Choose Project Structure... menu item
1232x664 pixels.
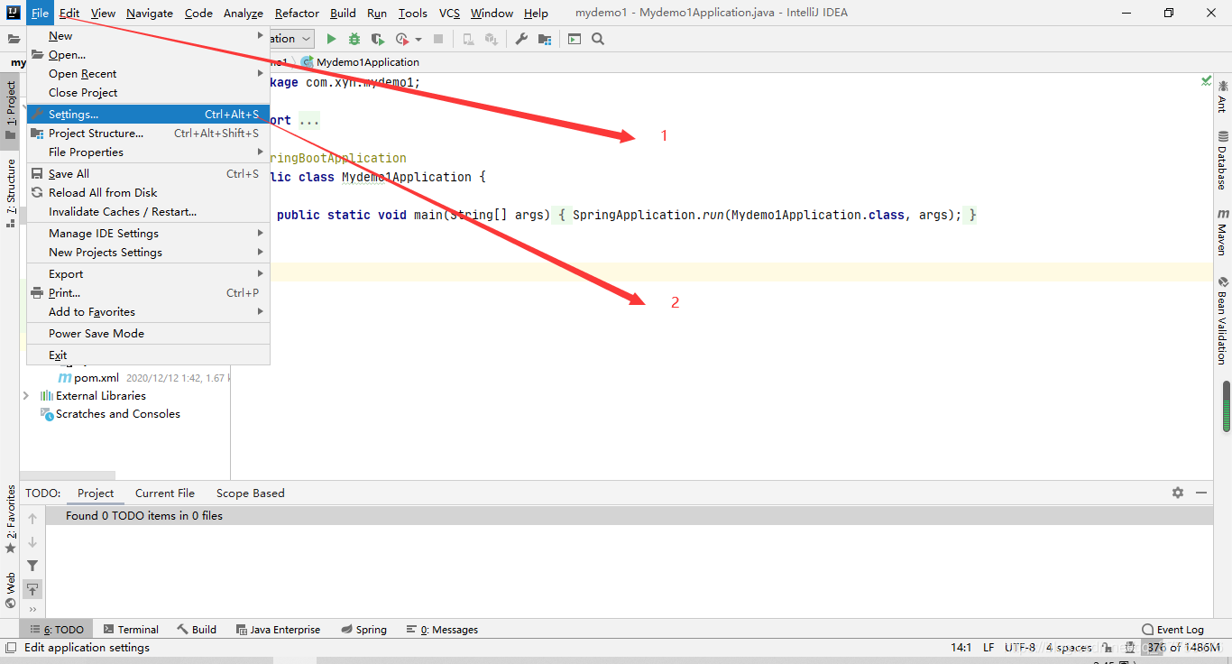point(148,134)
